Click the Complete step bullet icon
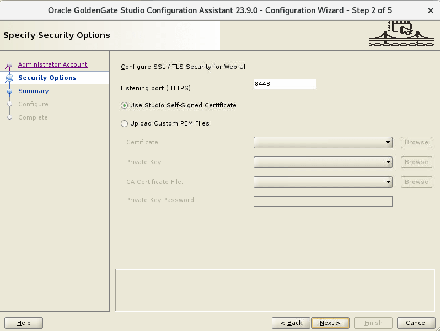 pyautogui.click(x=9, y=117)
